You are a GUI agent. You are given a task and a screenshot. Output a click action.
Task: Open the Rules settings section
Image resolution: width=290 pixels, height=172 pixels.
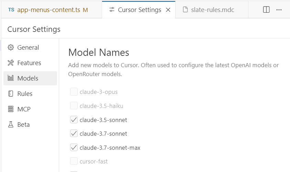pyautogui.click(x=30, y=94)
